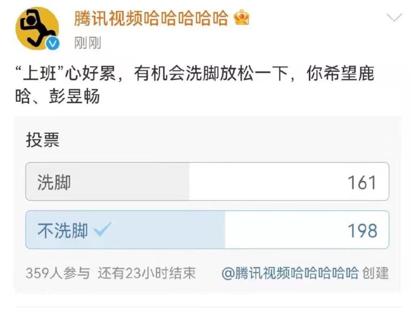Click the 还有23小时结束 remaining time text

point(146,274)
